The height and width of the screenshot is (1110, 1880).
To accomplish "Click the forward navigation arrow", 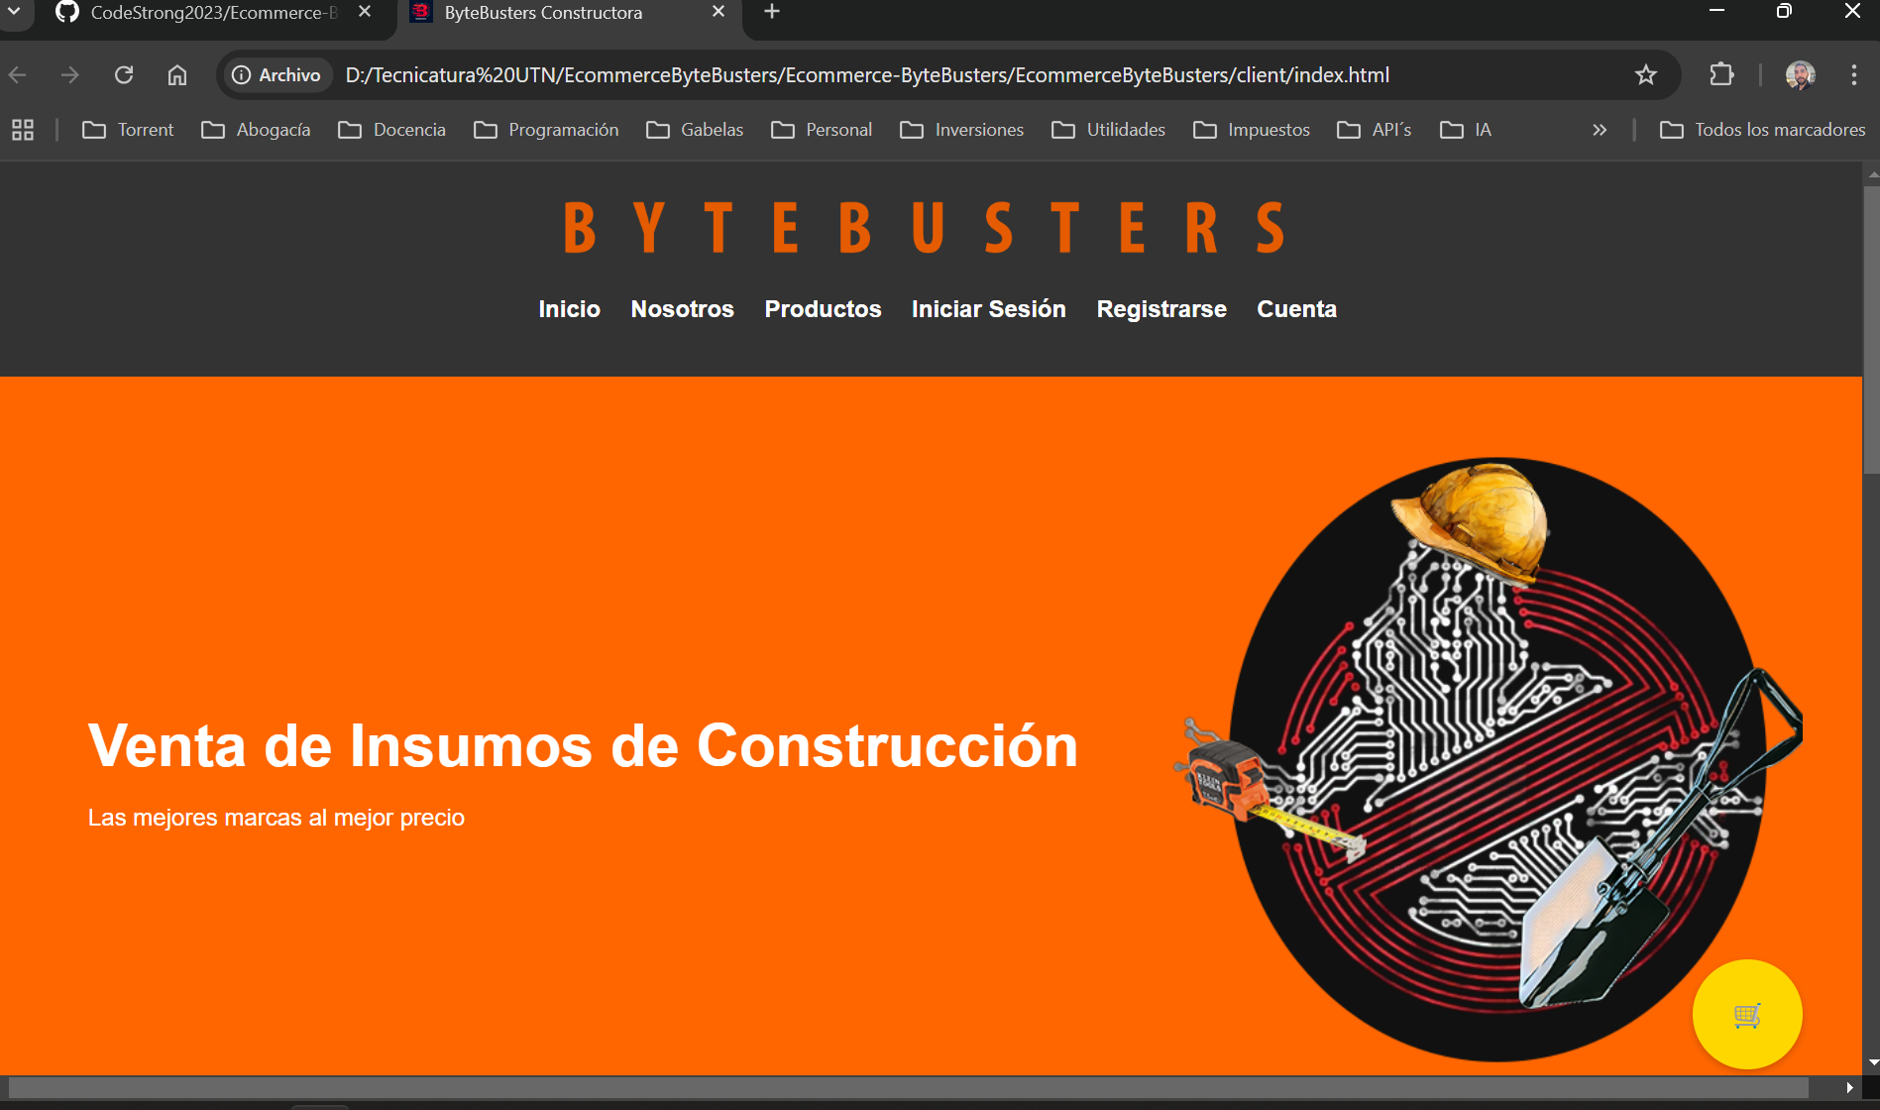I will [69, 74].
